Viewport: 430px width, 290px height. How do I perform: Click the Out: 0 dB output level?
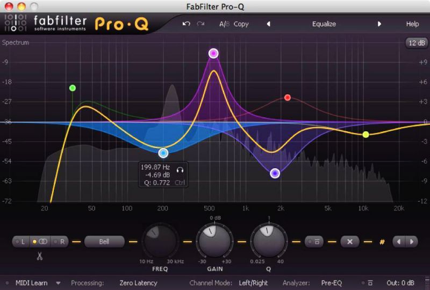(400, 283)
